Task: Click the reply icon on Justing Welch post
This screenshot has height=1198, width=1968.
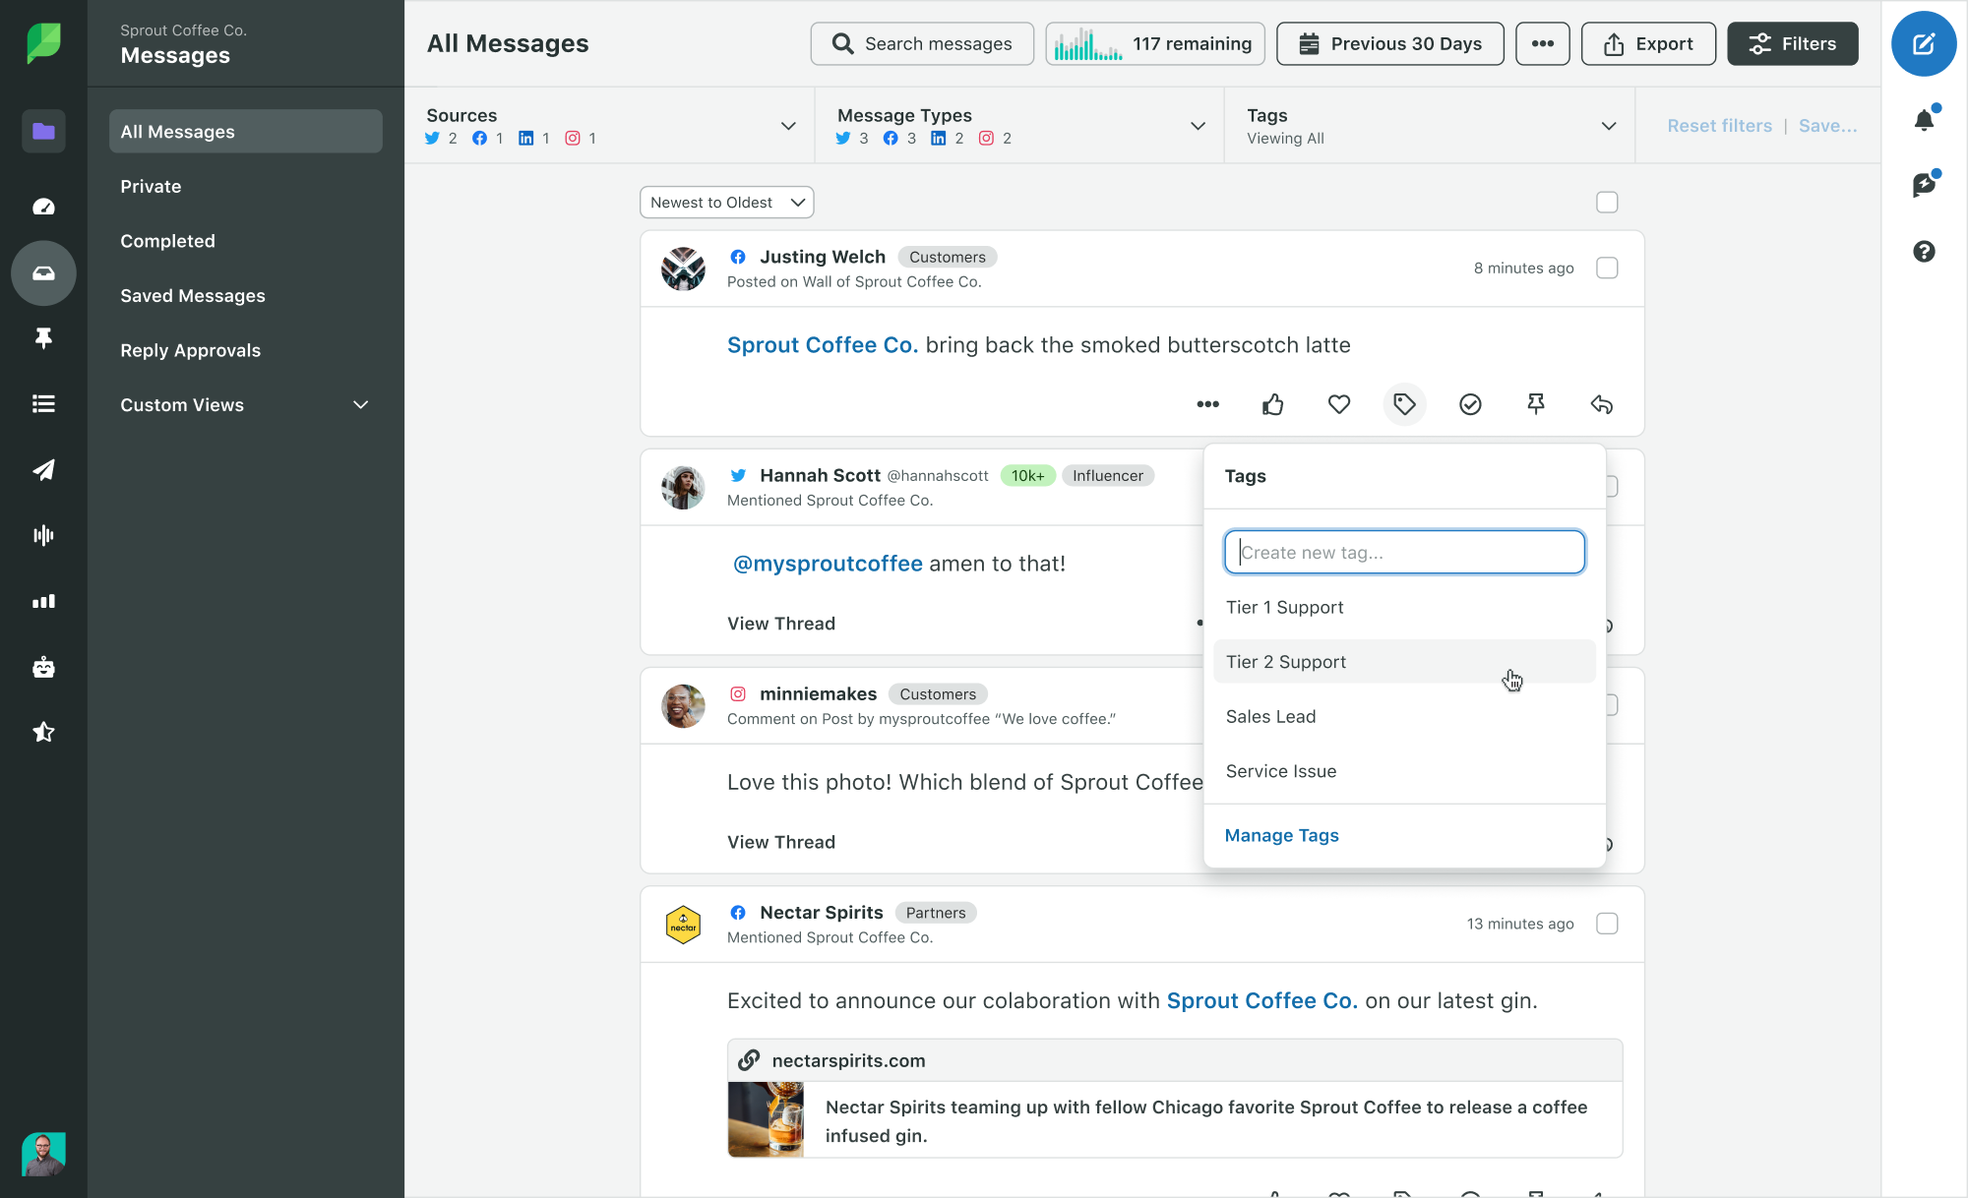Action: (x=1601, y=404)
